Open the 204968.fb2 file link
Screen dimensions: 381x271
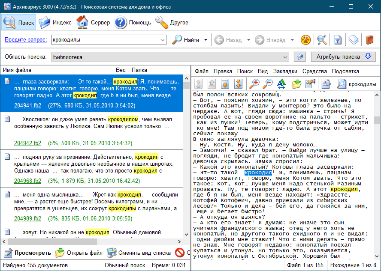click(x=28, y=181)
